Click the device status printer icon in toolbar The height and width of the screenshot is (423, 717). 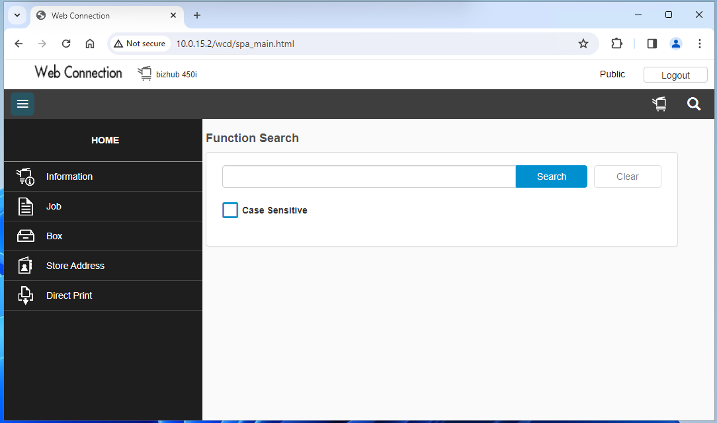[659, 104]
